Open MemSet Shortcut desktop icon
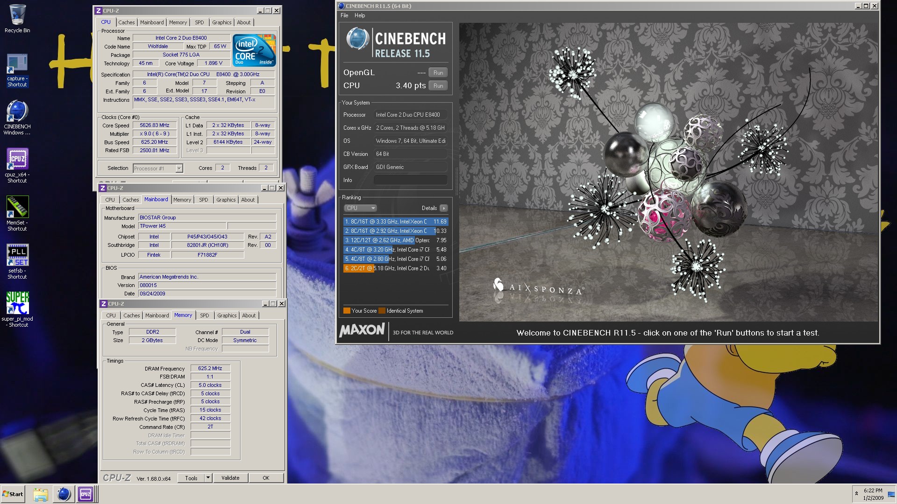897x504 pixels. [17, 214]
